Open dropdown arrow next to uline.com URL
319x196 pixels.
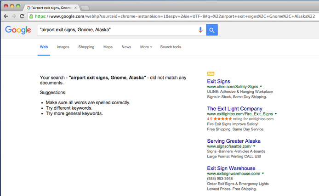pos(261,86)
